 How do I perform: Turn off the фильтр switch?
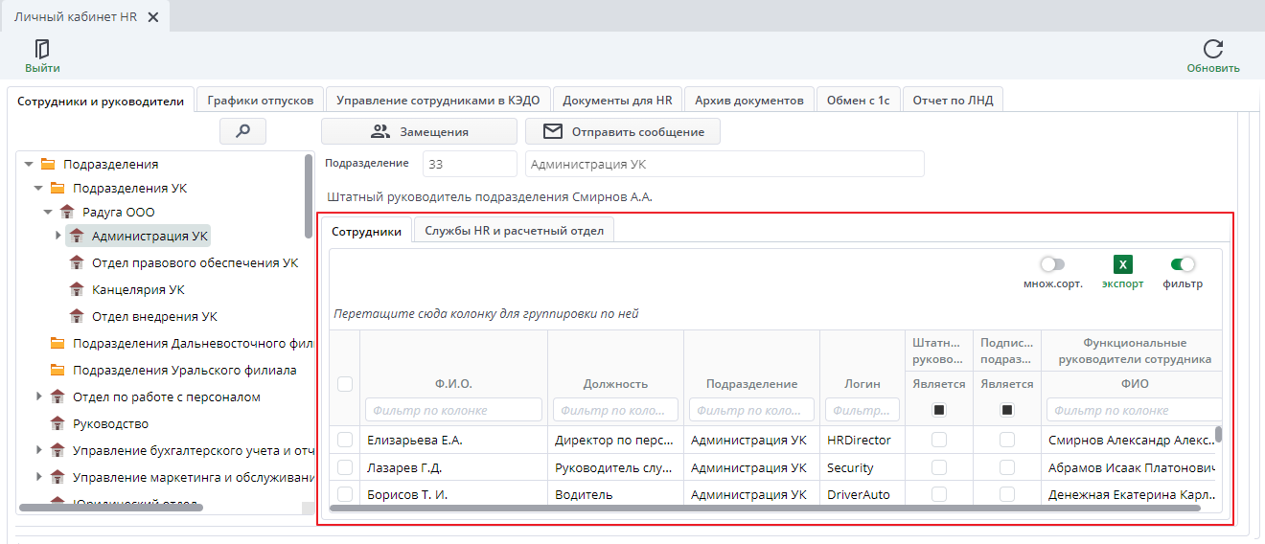(x=1183, y=264)
